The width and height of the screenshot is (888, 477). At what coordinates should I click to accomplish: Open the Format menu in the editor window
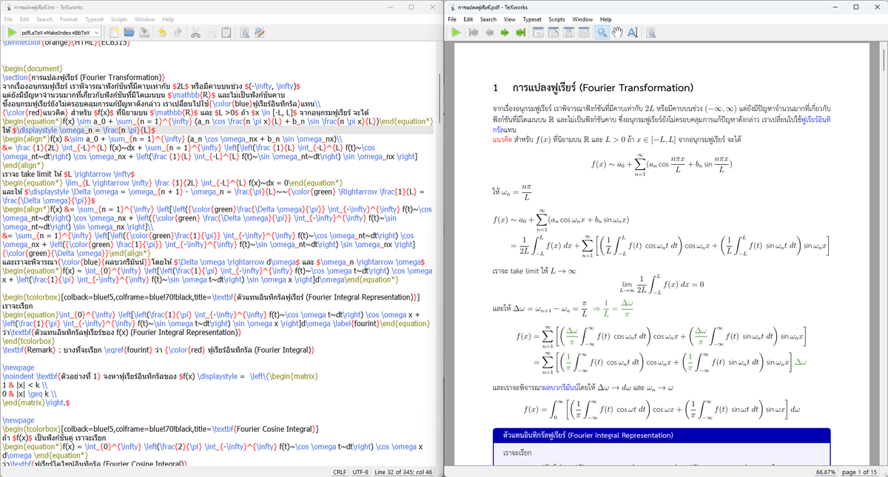[x=69, y=19]
